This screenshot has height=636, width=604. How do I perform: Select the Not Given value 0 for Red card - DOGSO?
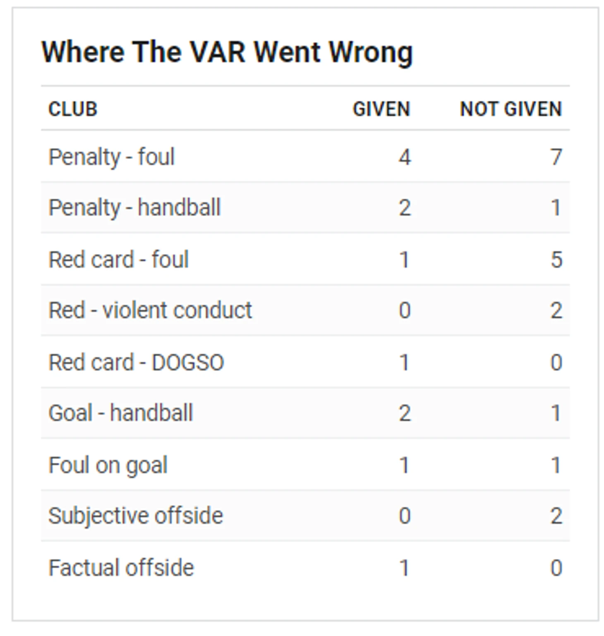[x=556, y=363]
